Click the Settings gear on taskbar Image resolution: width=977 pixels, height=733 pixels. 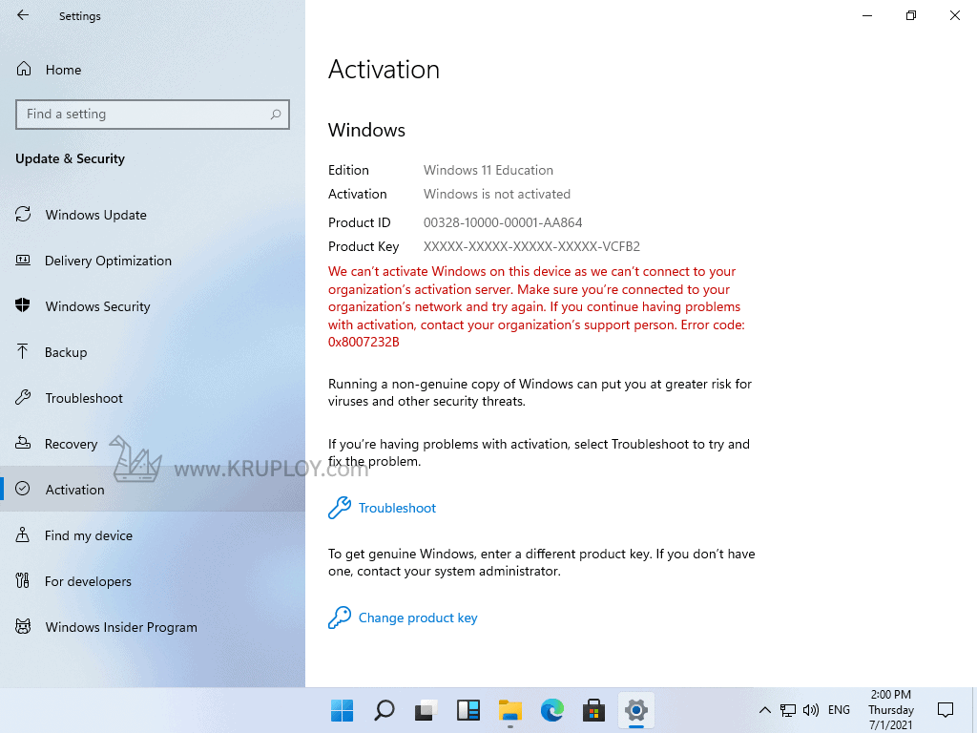(636, 710)
